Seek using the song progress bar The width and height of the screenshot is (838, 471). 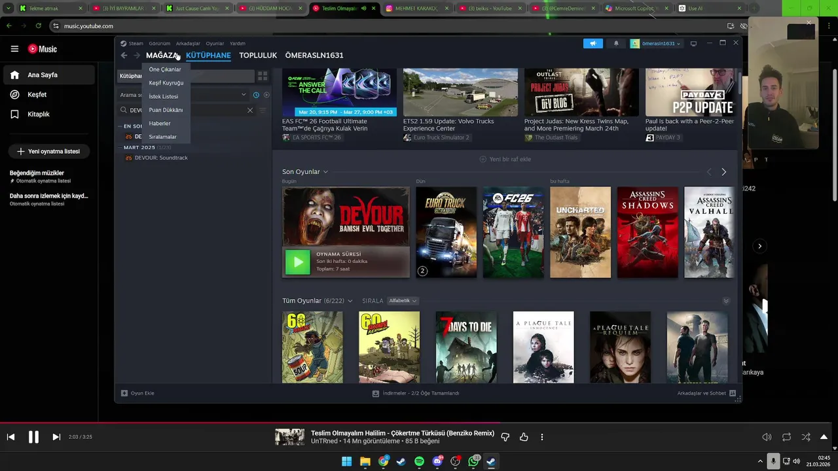(419, 423)
